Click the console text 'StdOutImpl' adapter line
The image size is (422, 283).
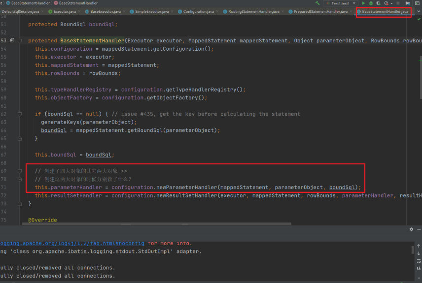101,252
